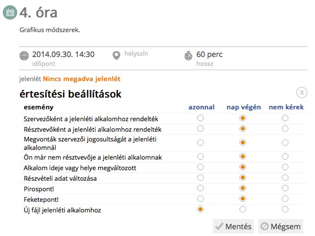Close értesítési beállítások with the X icon
Screen dimensions: 315x236
pos(301,93)
